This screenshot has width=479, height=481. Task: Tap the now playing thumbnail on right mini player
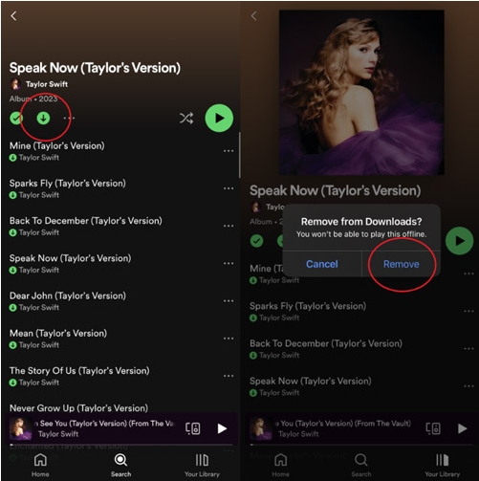[x=261, y=428]
